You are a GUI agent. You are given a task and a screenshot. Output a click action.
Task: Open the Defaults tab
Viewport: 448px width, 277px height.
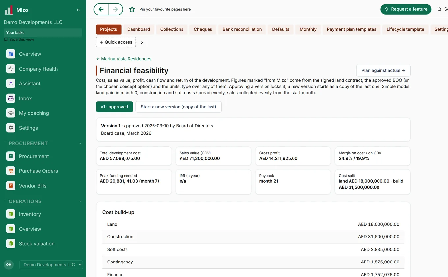281,29
